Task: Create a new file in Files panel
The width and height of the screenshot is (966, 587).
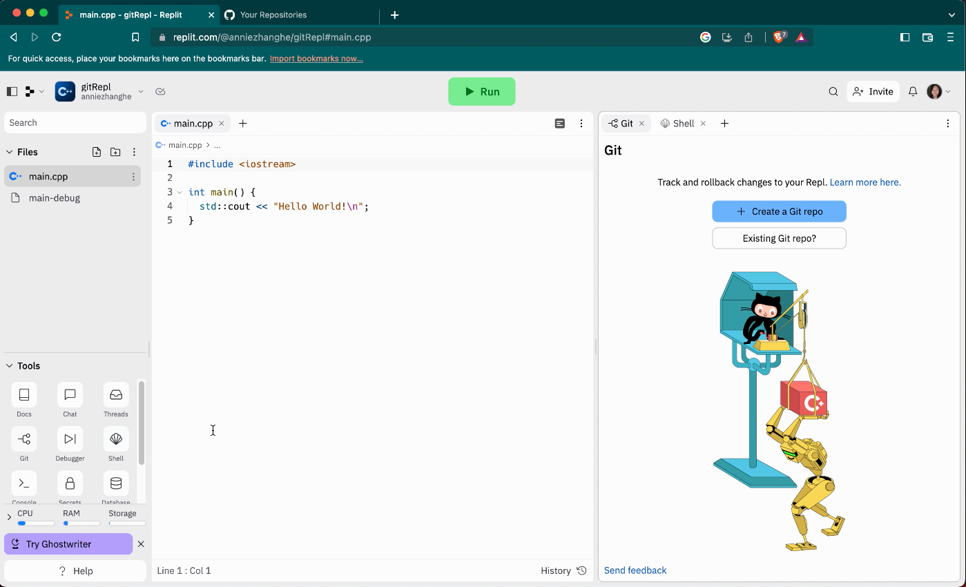Action: click(x=96, y=151)
